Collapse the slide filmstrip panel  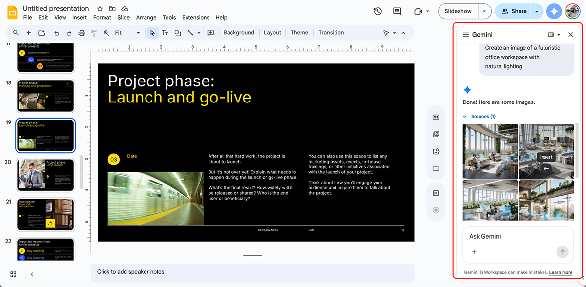(x=32, y=274)
